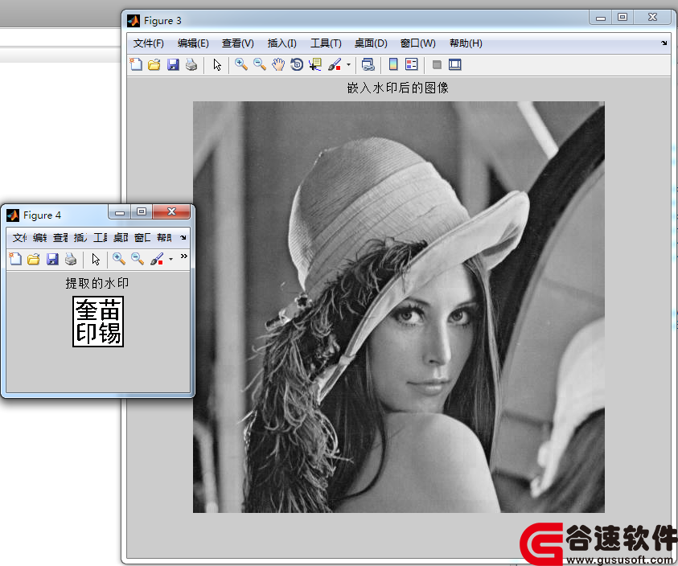Open truncated 帮助 menu in Figure 4
The height and width of the screenshot is (566, 678).
click(x=164, y=237)
